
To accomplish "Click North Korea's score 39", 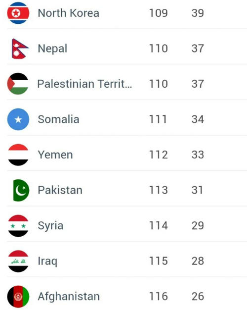I will click(198, 13).
